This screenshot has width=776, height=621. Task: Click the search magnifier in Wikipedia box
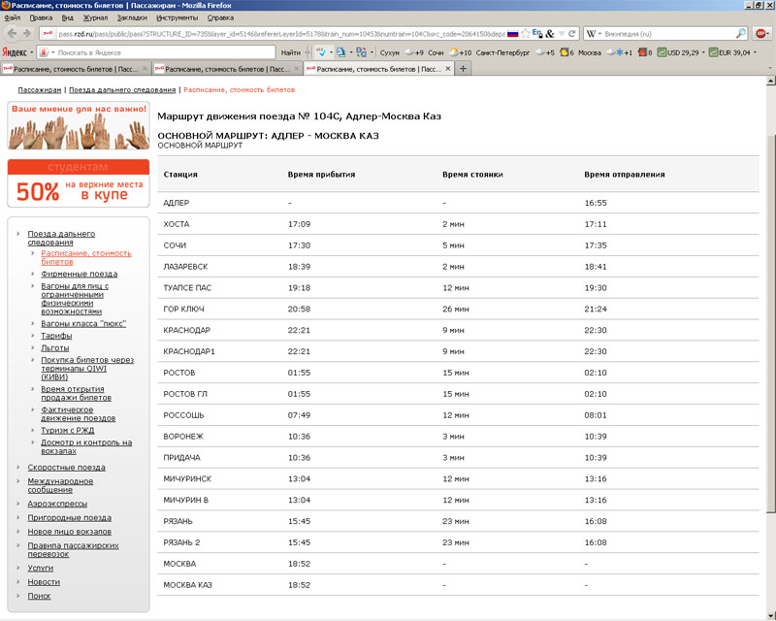click(x=740, y=33)
